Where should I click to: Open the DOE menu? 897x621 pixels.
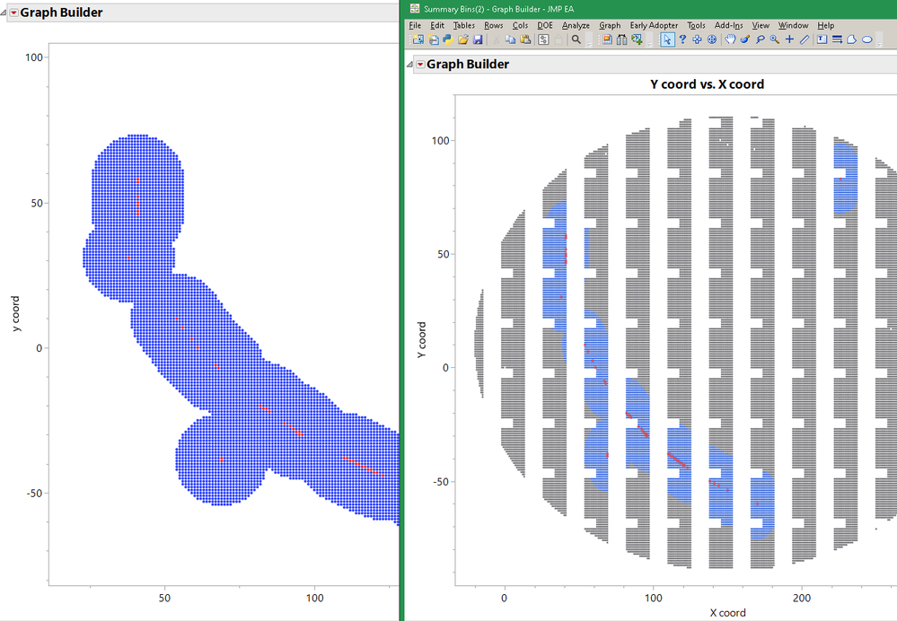pos(545,25)
